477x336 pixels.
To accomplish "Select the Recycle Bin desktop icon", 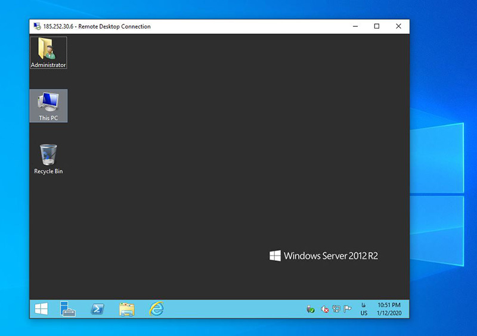I will tap(48, 159).
